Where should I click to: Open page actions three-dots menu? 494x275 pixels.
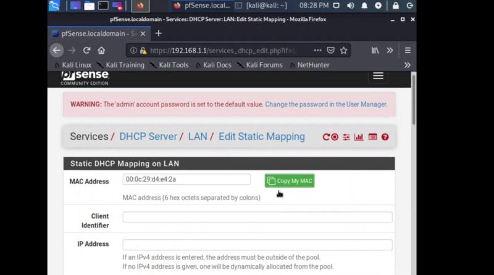pyautogui.click(x=317, y=51)
